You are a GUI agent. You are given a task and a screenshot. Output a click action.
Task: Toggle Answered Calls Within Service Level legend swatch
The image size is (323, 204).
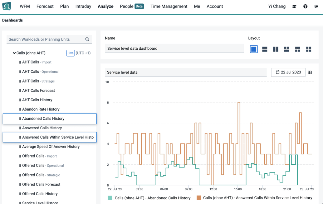tap(198, 198)
